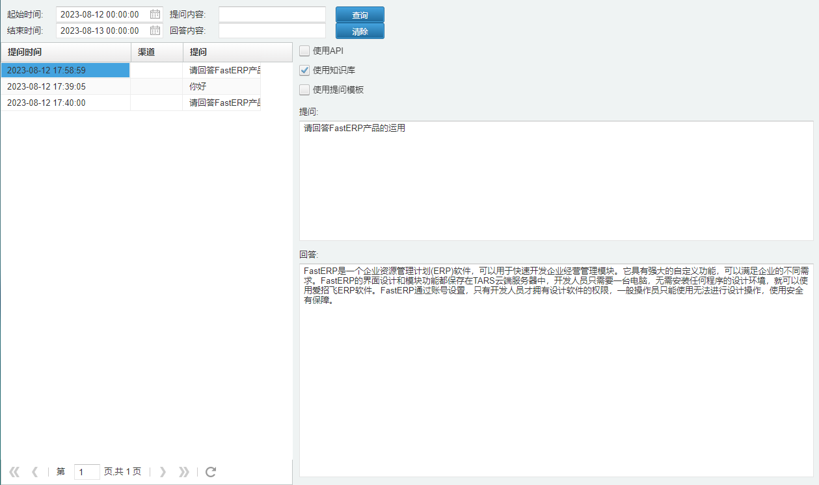Sort by 渠道 column header
This screenshot has height=485, width=819.
(x=157, y=52)
